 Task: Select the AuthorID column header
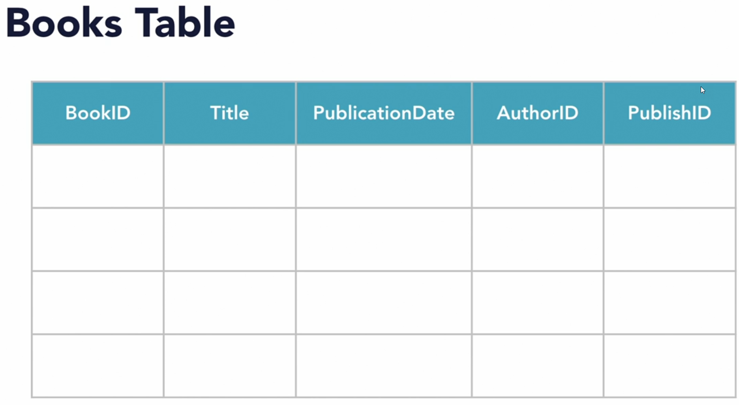537,113
